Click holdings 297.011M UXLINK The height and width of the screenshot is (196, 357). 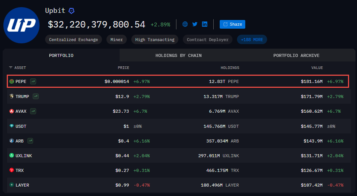pyautogui.click(x=219, y=156)
